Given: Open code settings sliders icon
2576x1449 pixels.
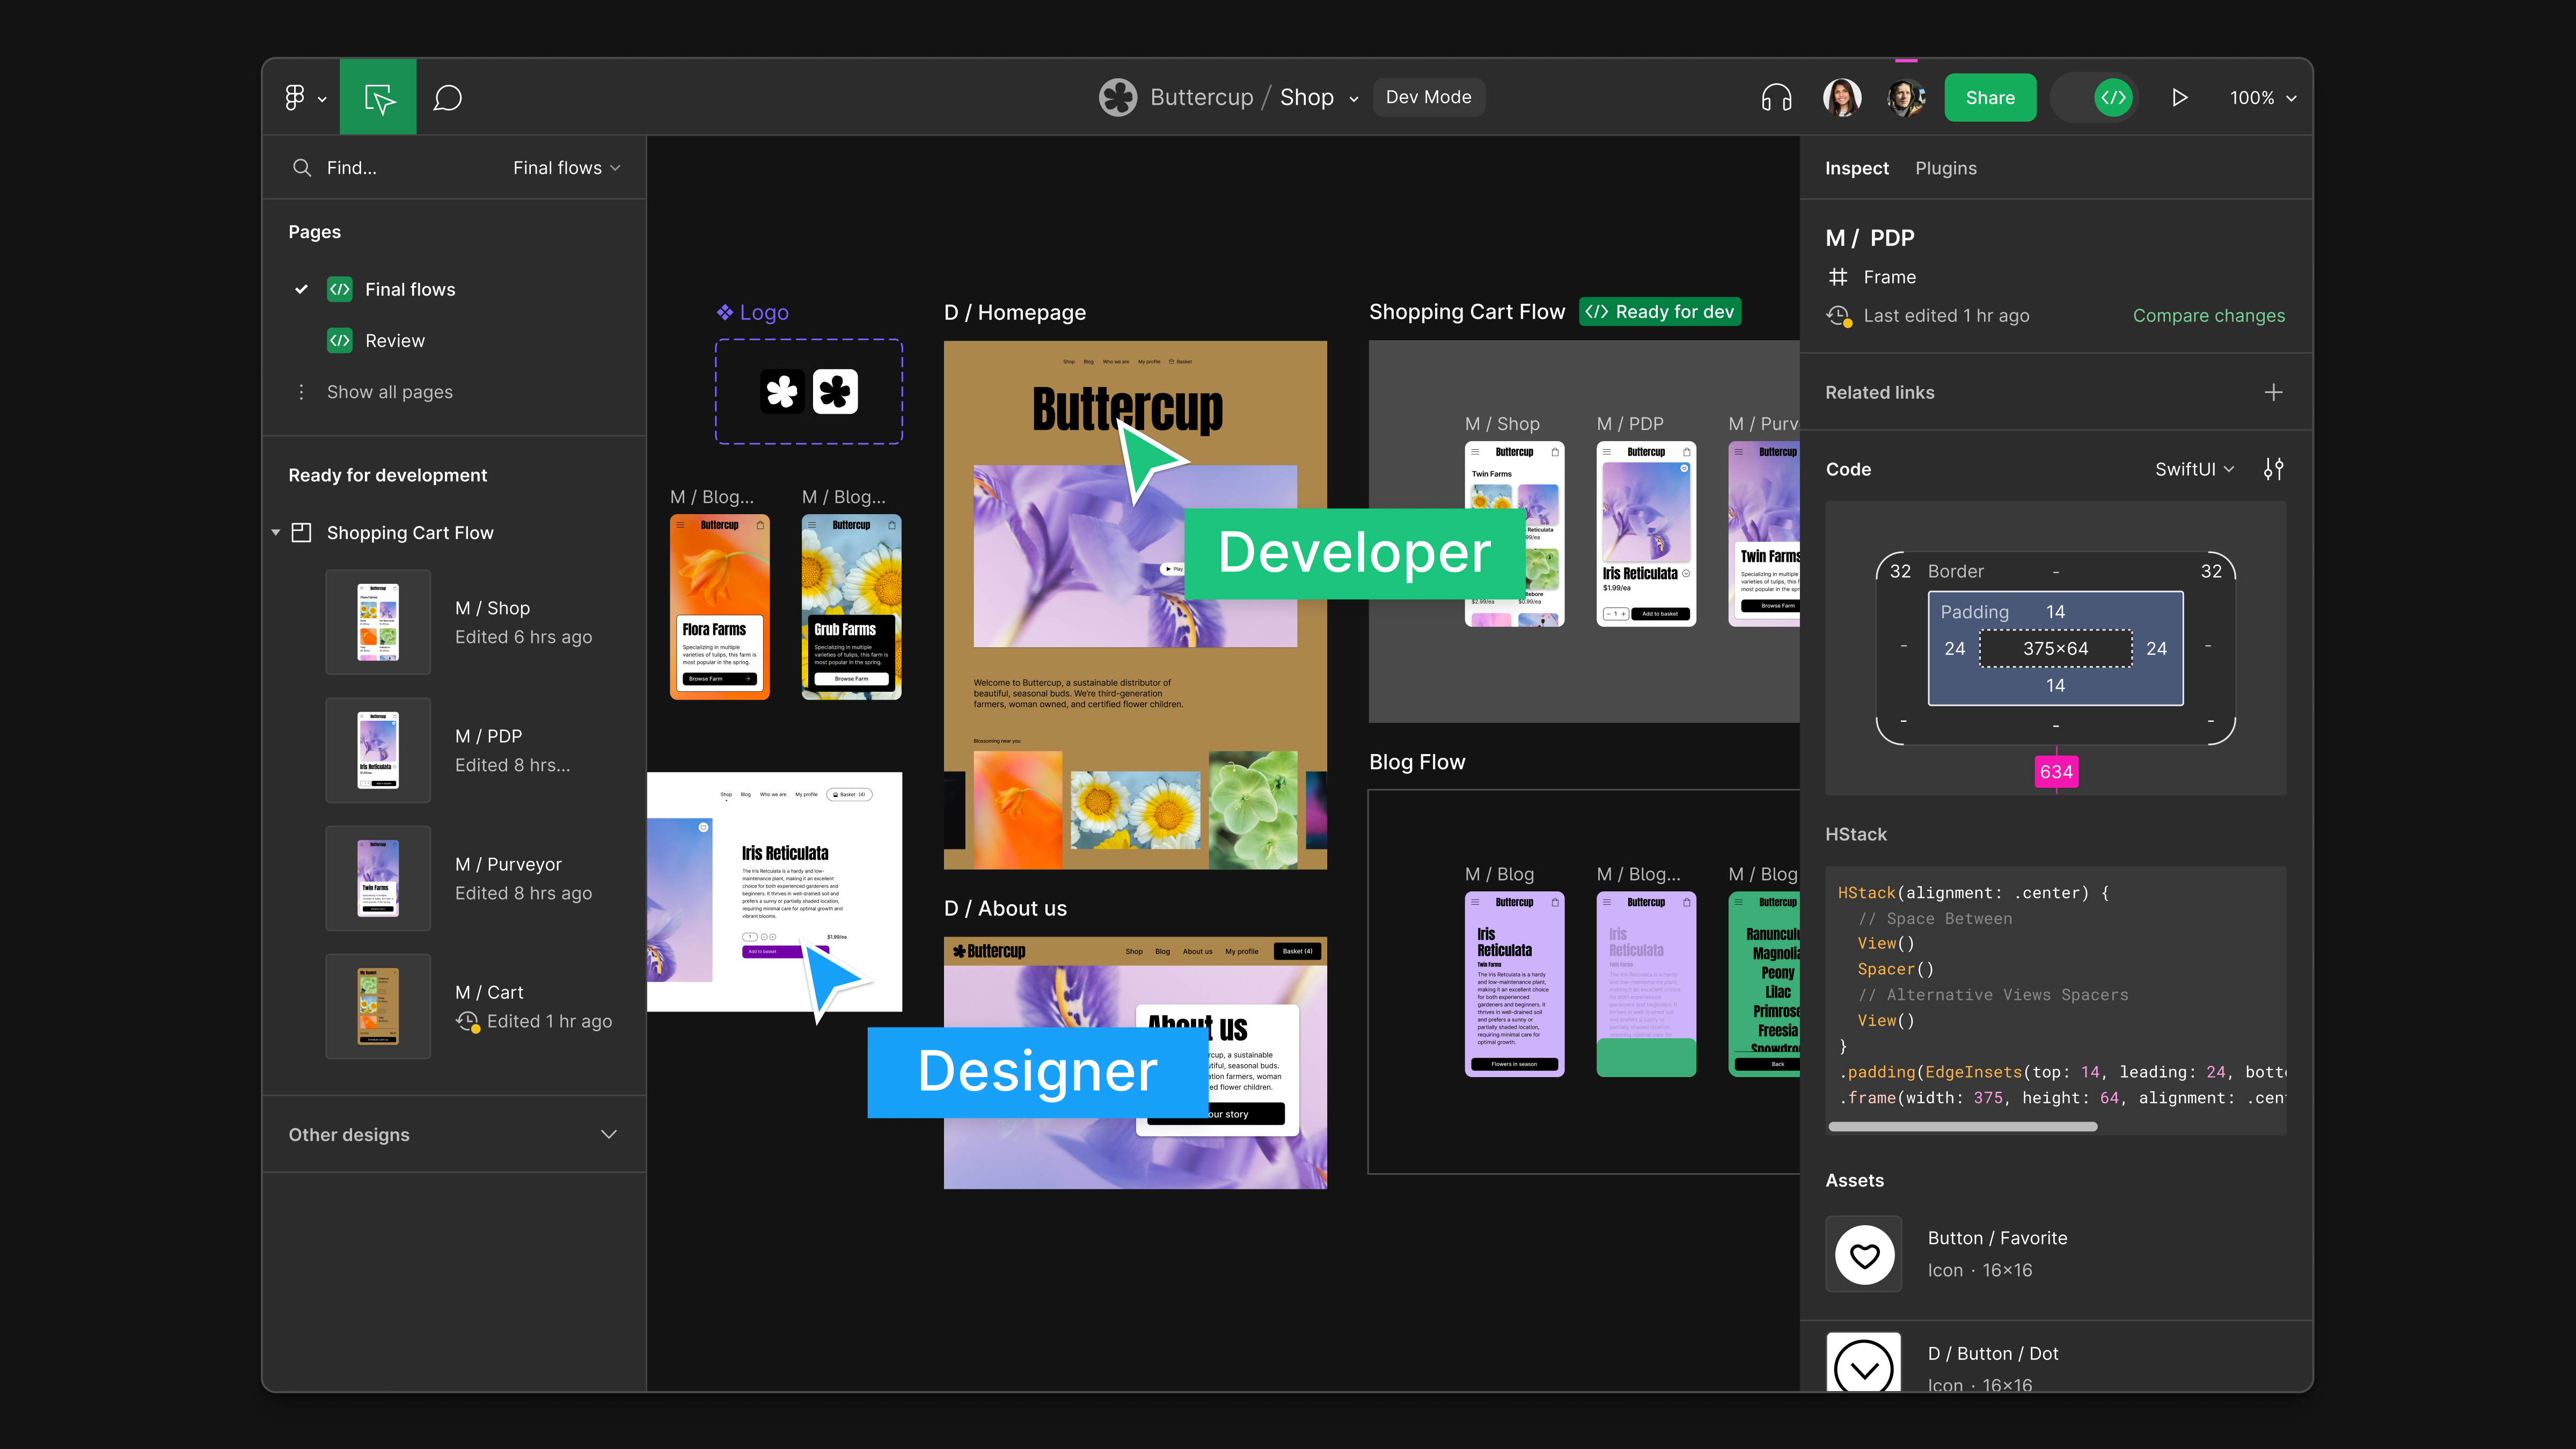Looking at the screenshot, I should 2273,469.
